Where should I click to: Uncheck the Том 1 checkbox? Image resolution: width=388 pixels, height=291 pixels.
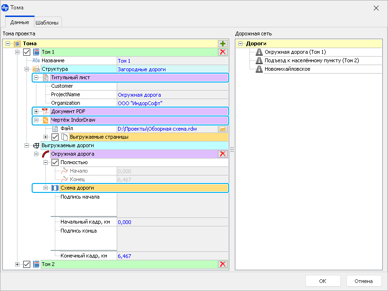click(27, 52)
